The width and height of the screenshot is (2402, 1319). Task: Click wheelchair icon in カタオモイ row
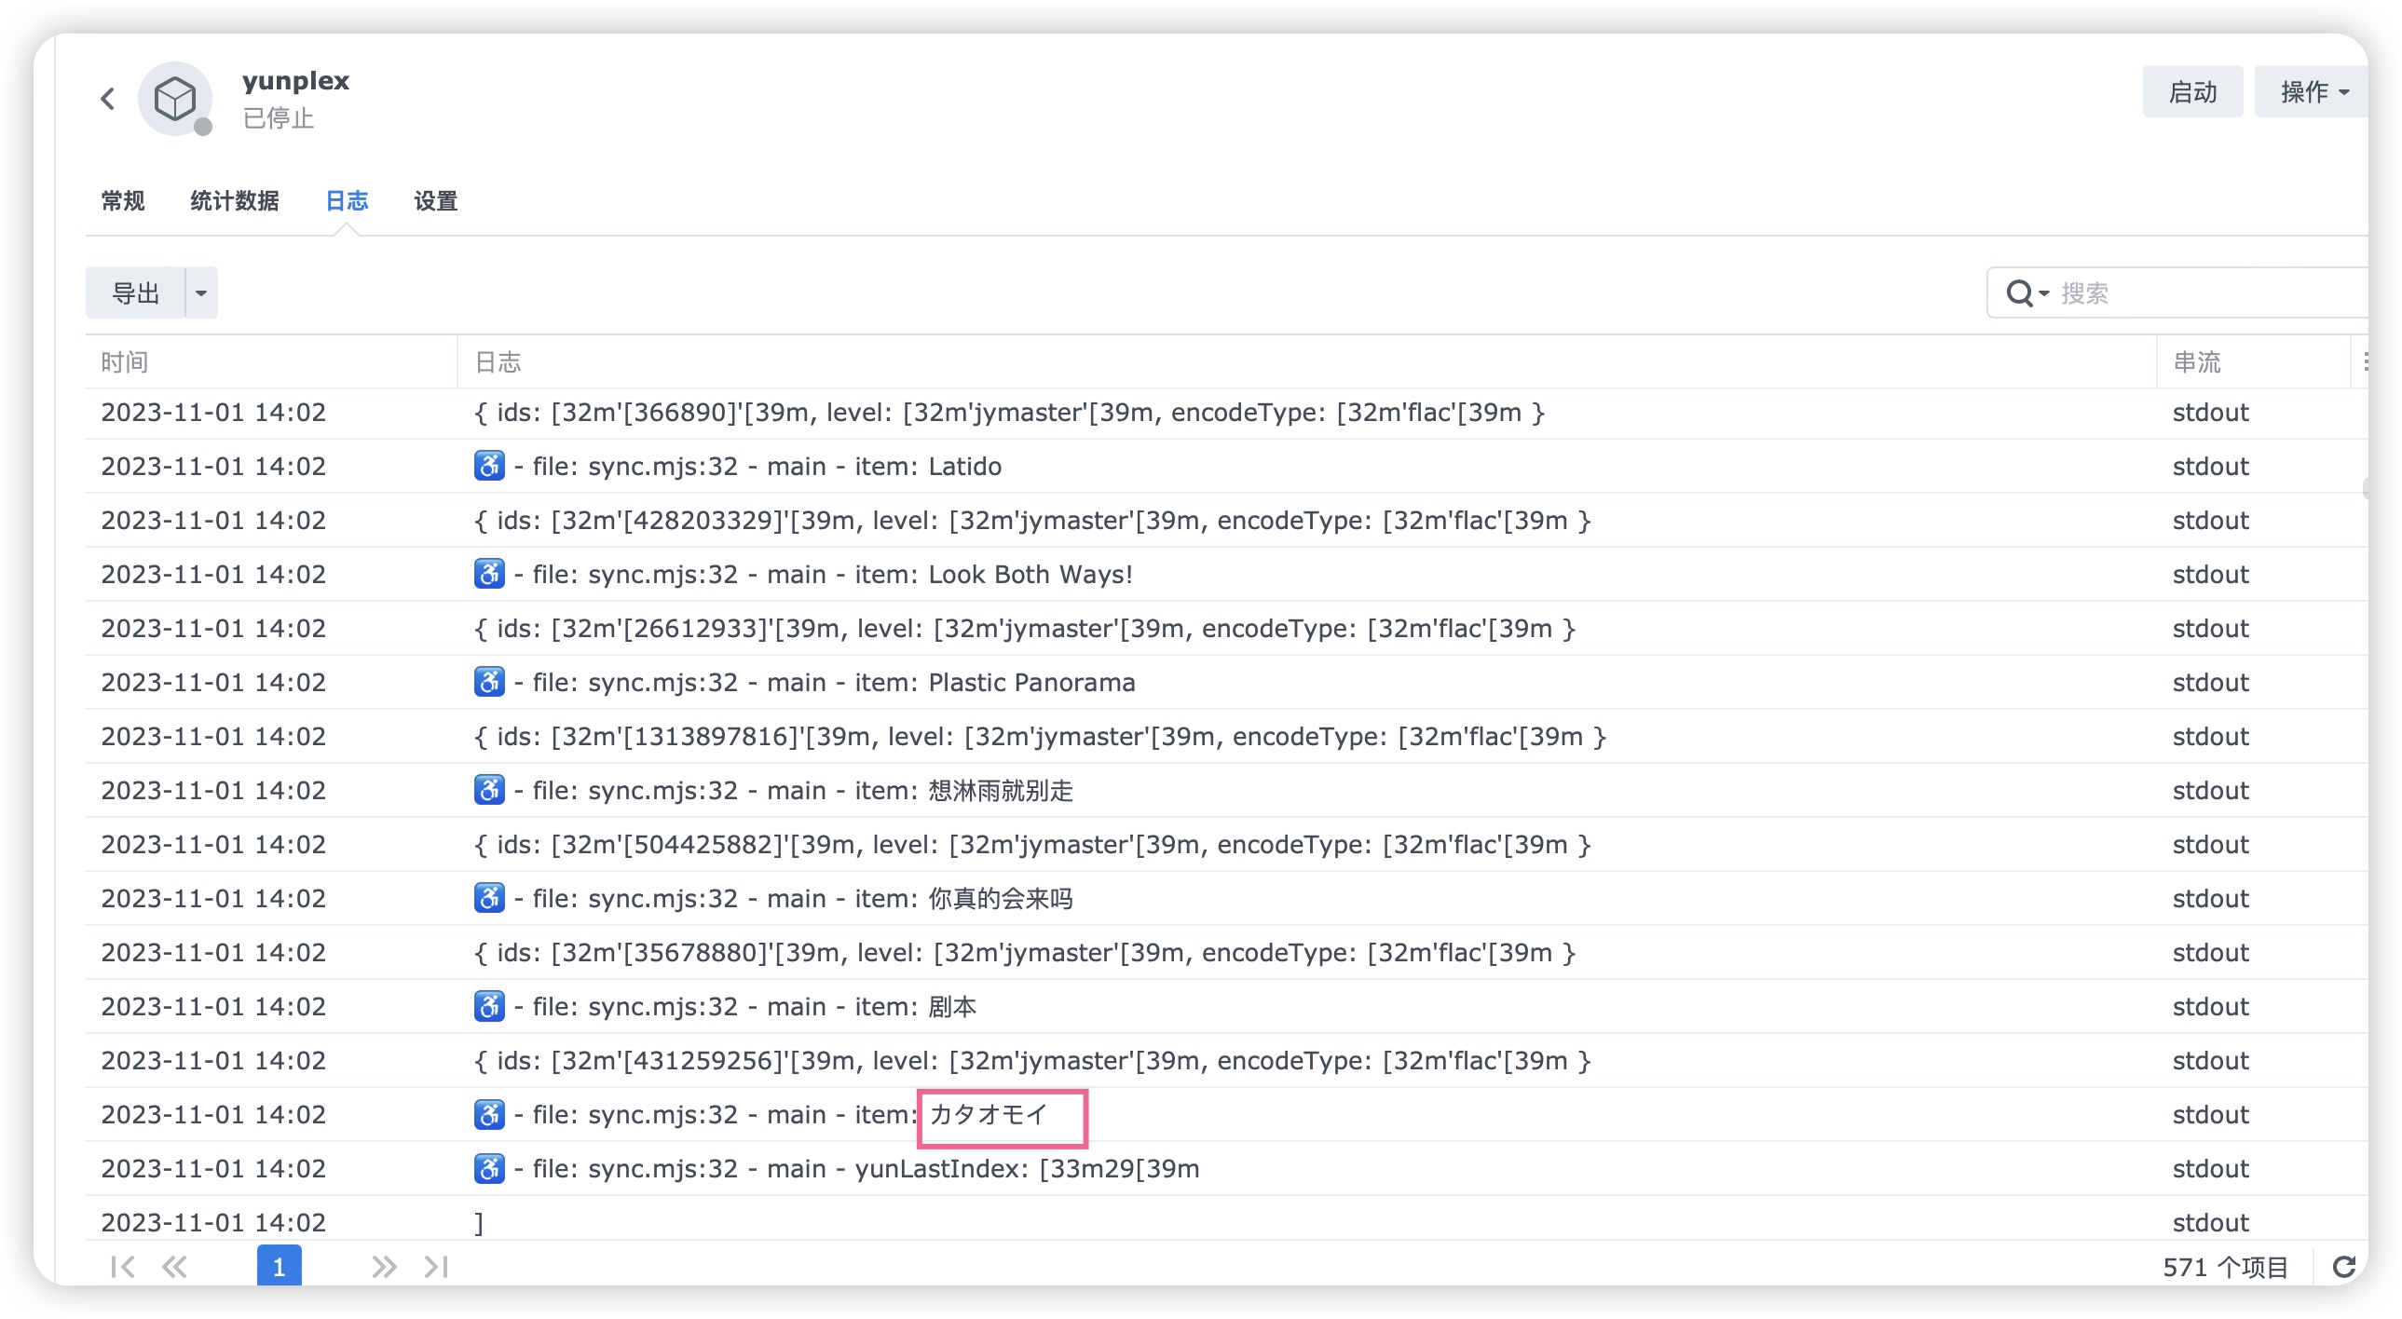click(489, 1114)
